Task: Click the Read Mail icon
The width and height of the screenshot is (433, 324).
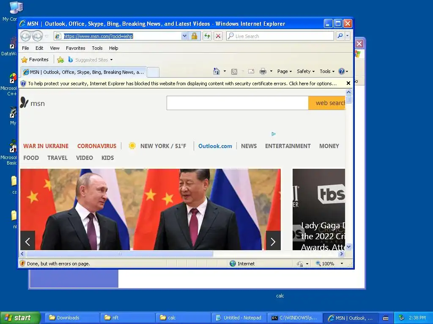Action: [251, 71]
